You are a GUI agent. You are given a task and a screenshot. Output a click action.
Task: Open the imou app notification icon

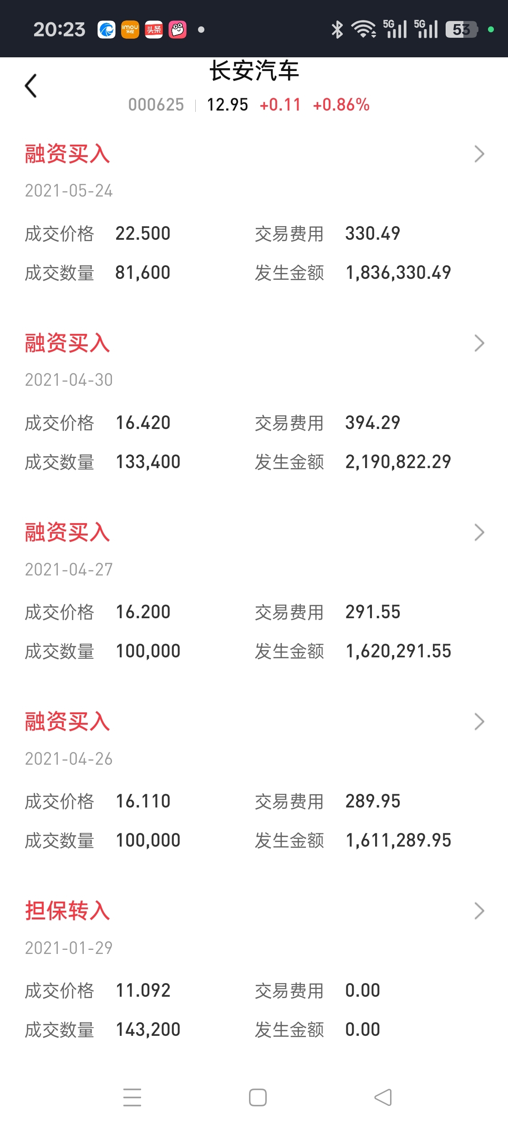click(130, 30)
